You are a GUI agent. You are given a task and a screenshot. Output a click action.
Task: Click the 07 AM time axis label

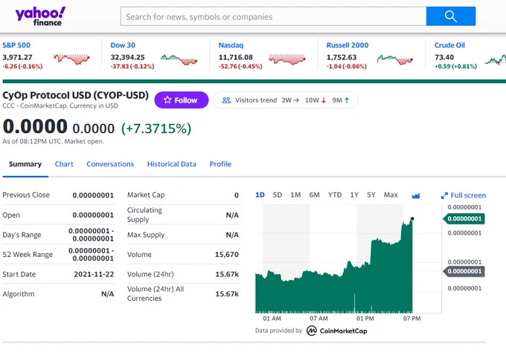(x=318, y=319)
